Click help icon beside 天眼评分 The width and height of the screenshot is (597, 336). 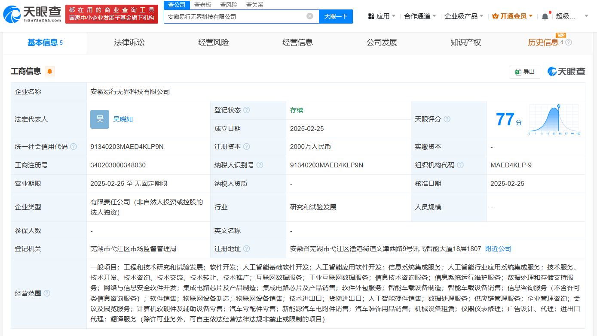tap(447, 119)
